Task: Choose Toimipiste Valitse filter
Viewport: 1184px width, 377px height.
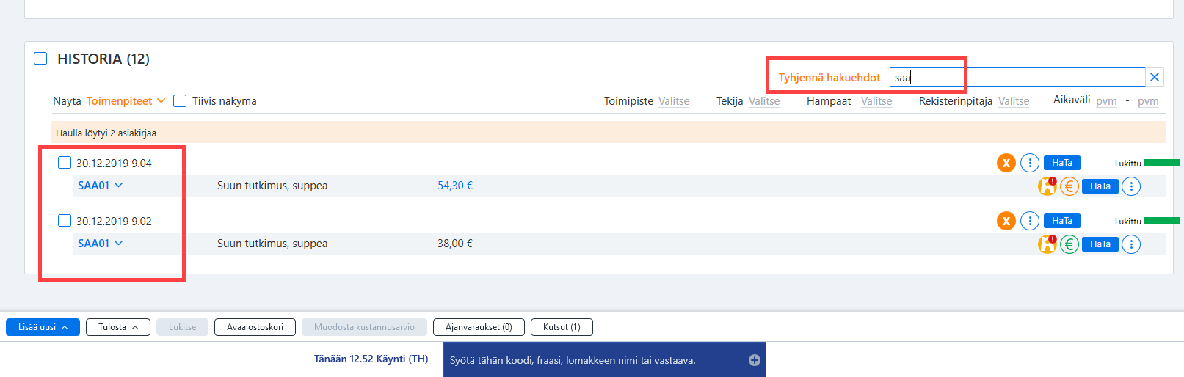Action: (673, 101)
